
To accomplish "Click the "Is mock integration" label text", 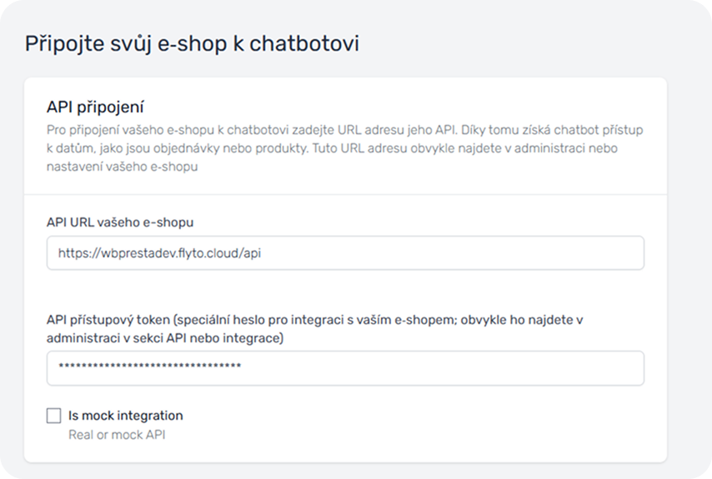I will [125, 416].
